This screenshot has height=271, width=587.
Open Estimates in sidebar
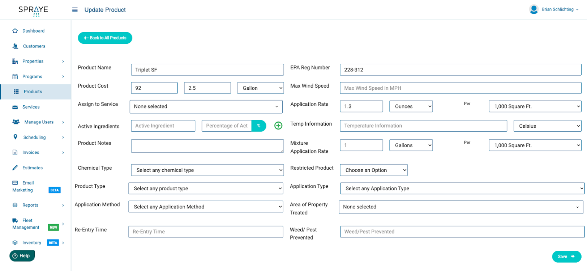[x=33, y=168]
